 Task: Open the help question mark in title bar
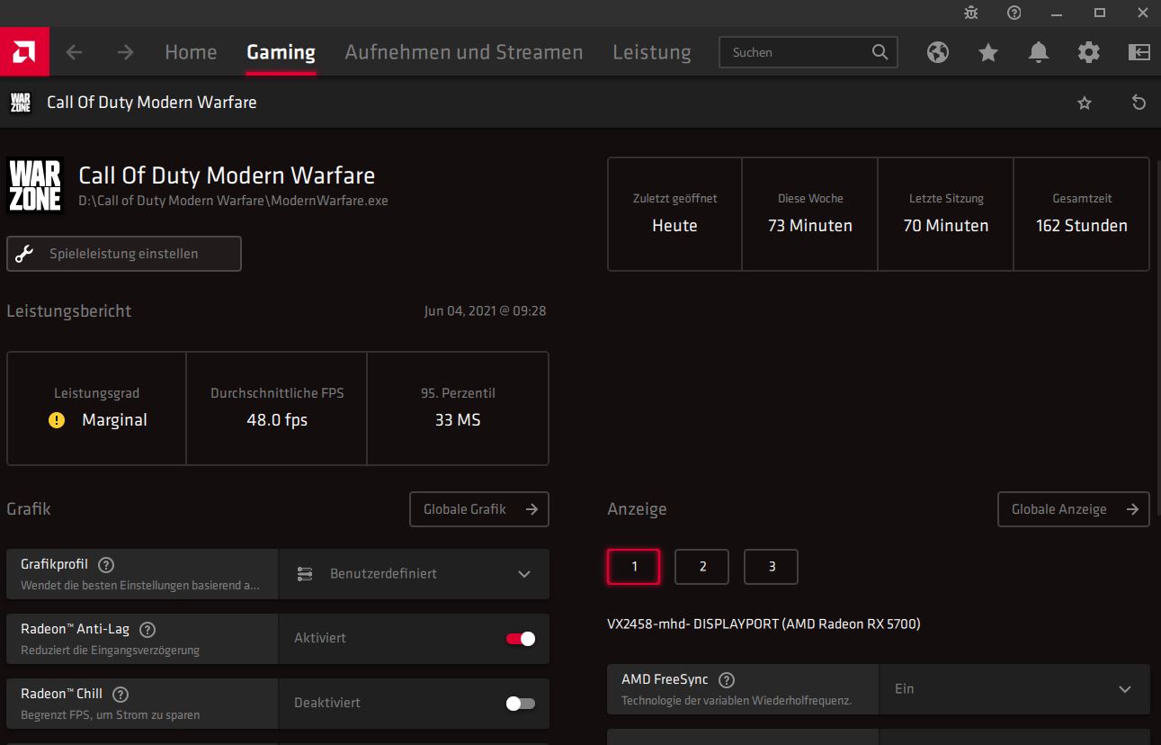pyautogui.click(x=1014, y=13)
